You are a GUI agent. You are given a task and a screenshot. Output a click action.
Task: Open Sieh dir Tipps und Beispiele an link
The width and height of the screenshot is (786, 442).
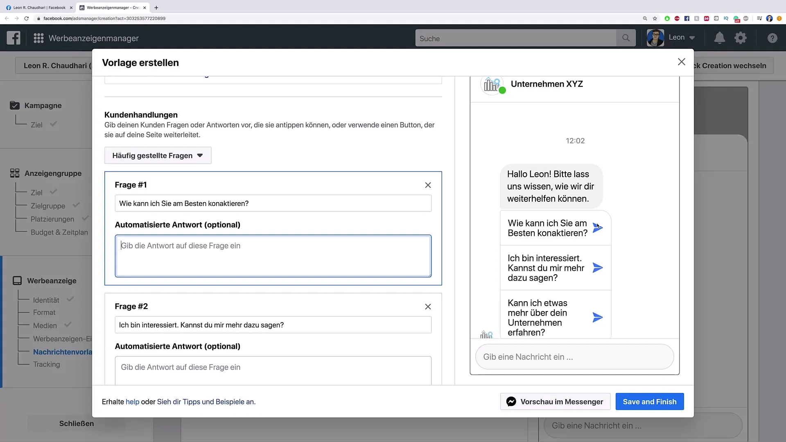[206, 401]
